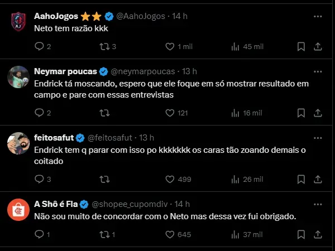Expand more menu on feitosafut tweet
Screen dimensions: 335x251
(x=318, y=138)
